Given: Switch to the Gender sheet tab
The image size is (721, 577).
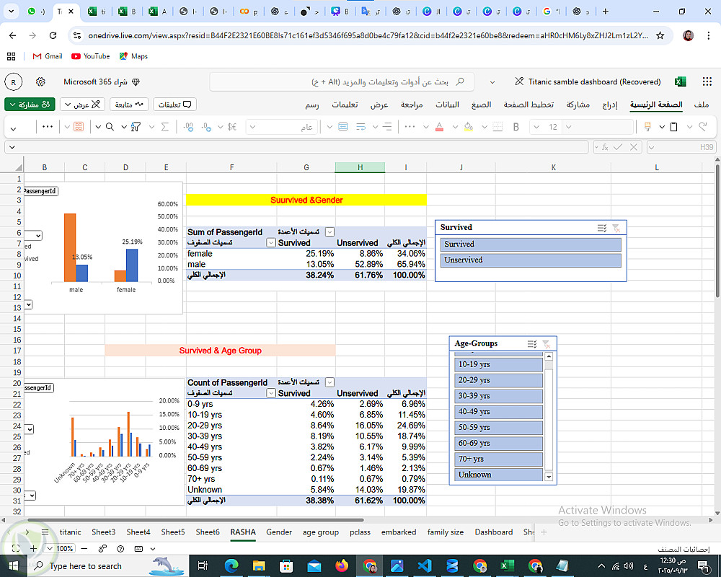Looking at the screenshot, I should click(x=279, y=532).
